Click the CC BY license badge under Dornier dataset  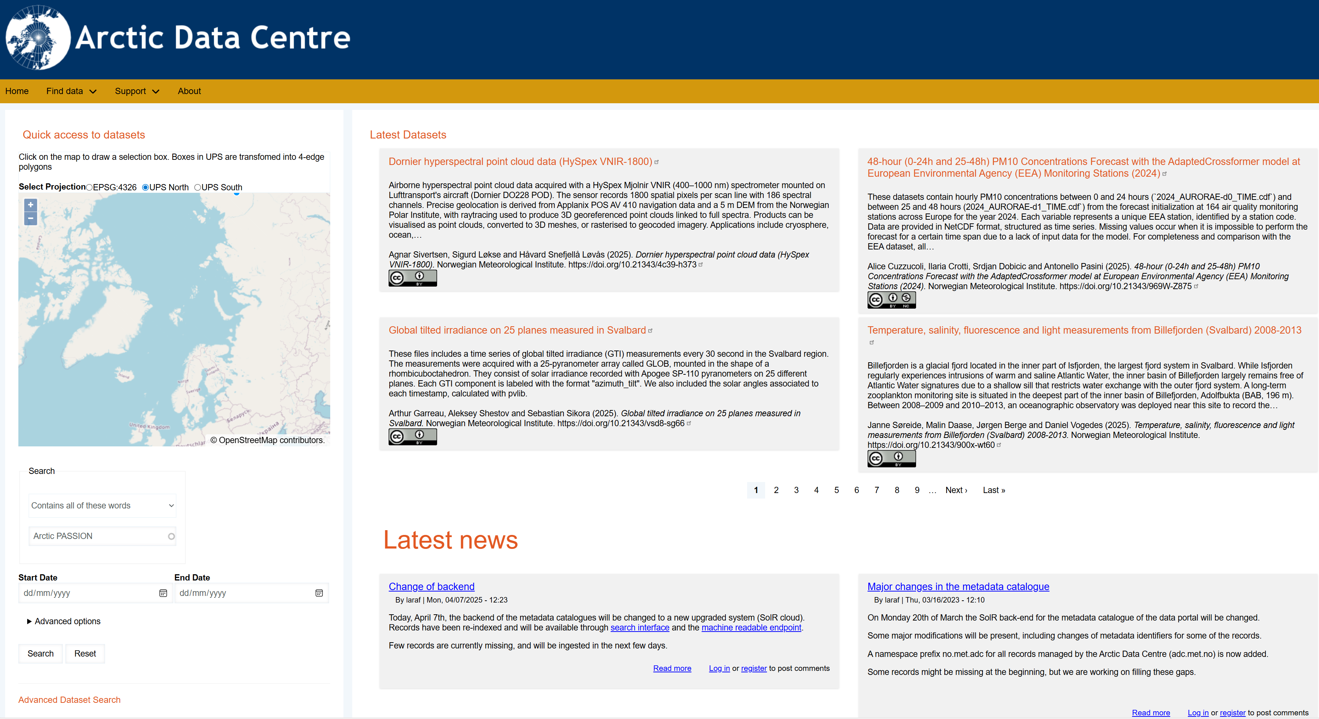(x=412, y=278)
